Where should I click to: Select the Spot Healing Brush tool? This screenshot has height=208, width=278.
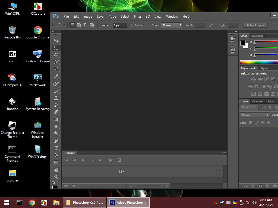tap(56, 84)
